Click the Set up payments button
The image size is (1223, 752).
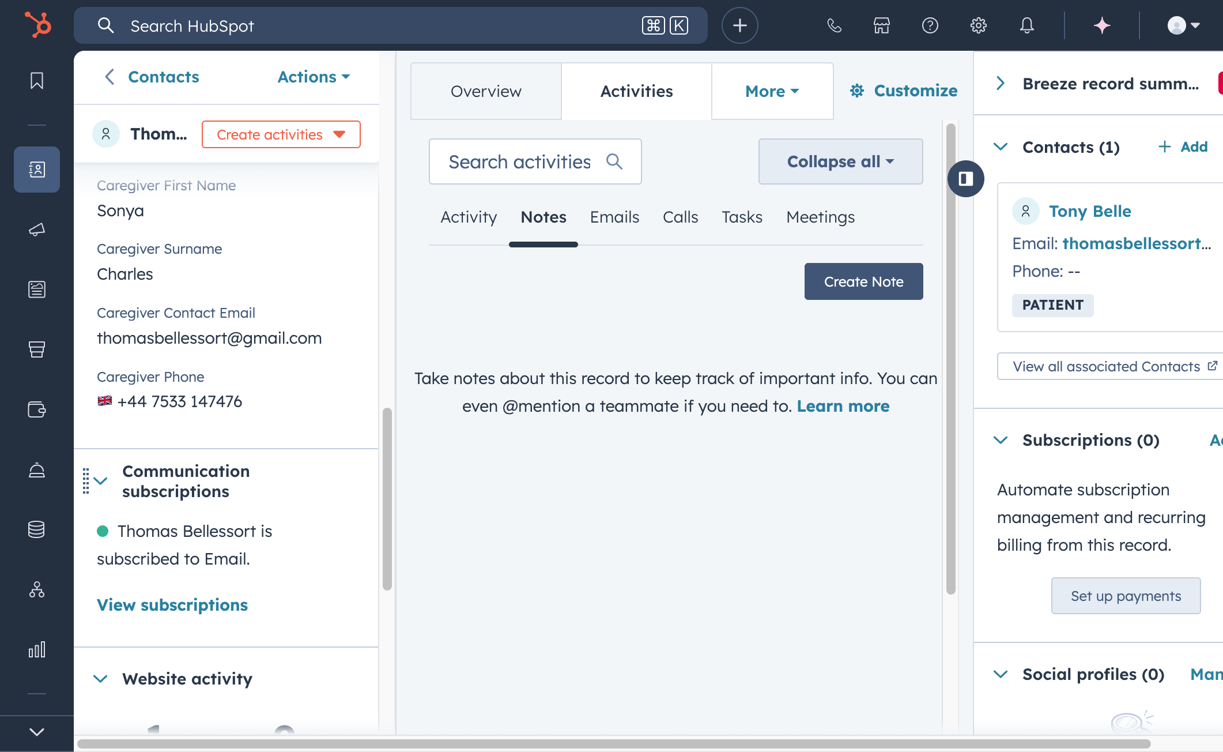tap(1126, 596)
